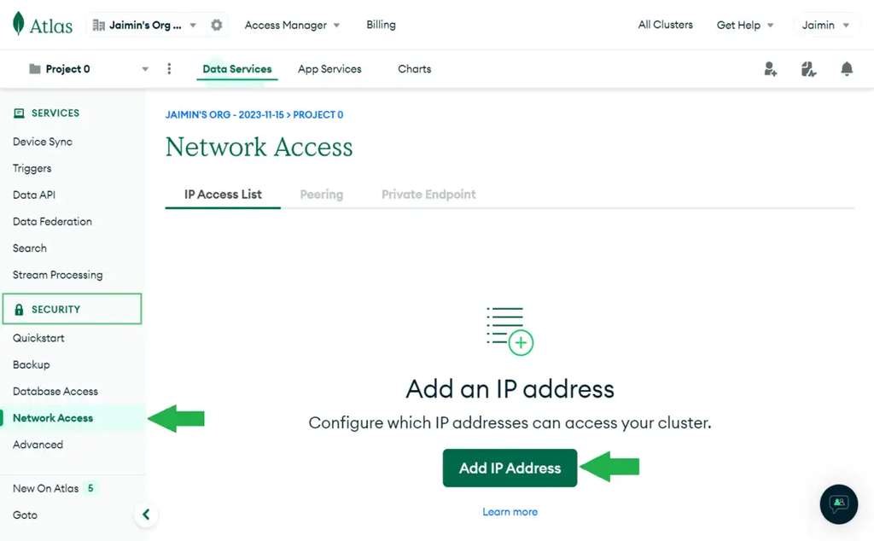Image resolution: width=874 pixels, height=541 pixels.
Task: Click the Security lock icon
Action: tap(20, 309)
